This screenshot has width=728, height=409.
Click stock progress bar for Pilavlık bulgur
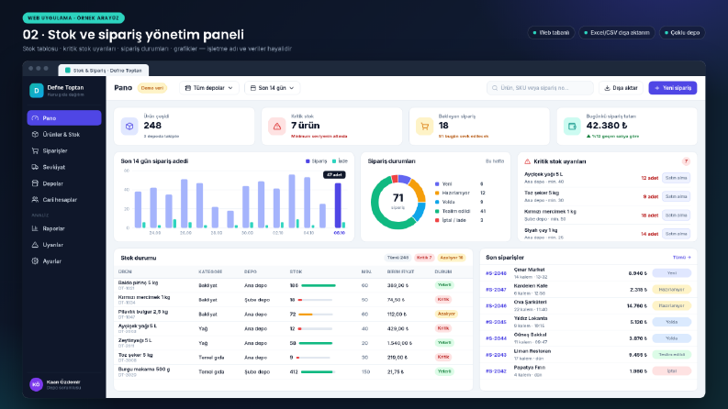(316, 315)
